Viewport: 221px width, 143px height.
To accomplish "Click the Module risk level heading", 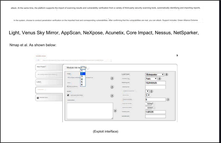I will pyautogui.click(x=77, y=68).
